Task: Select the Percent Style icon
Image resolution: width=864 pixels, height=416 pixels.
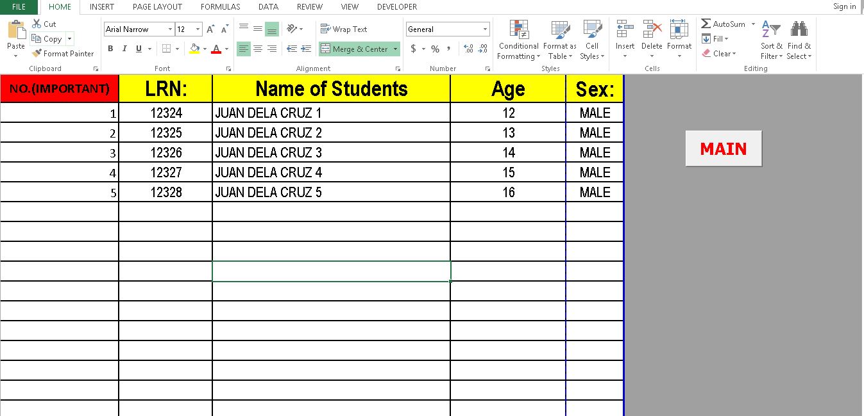Action: coord(435,48)
